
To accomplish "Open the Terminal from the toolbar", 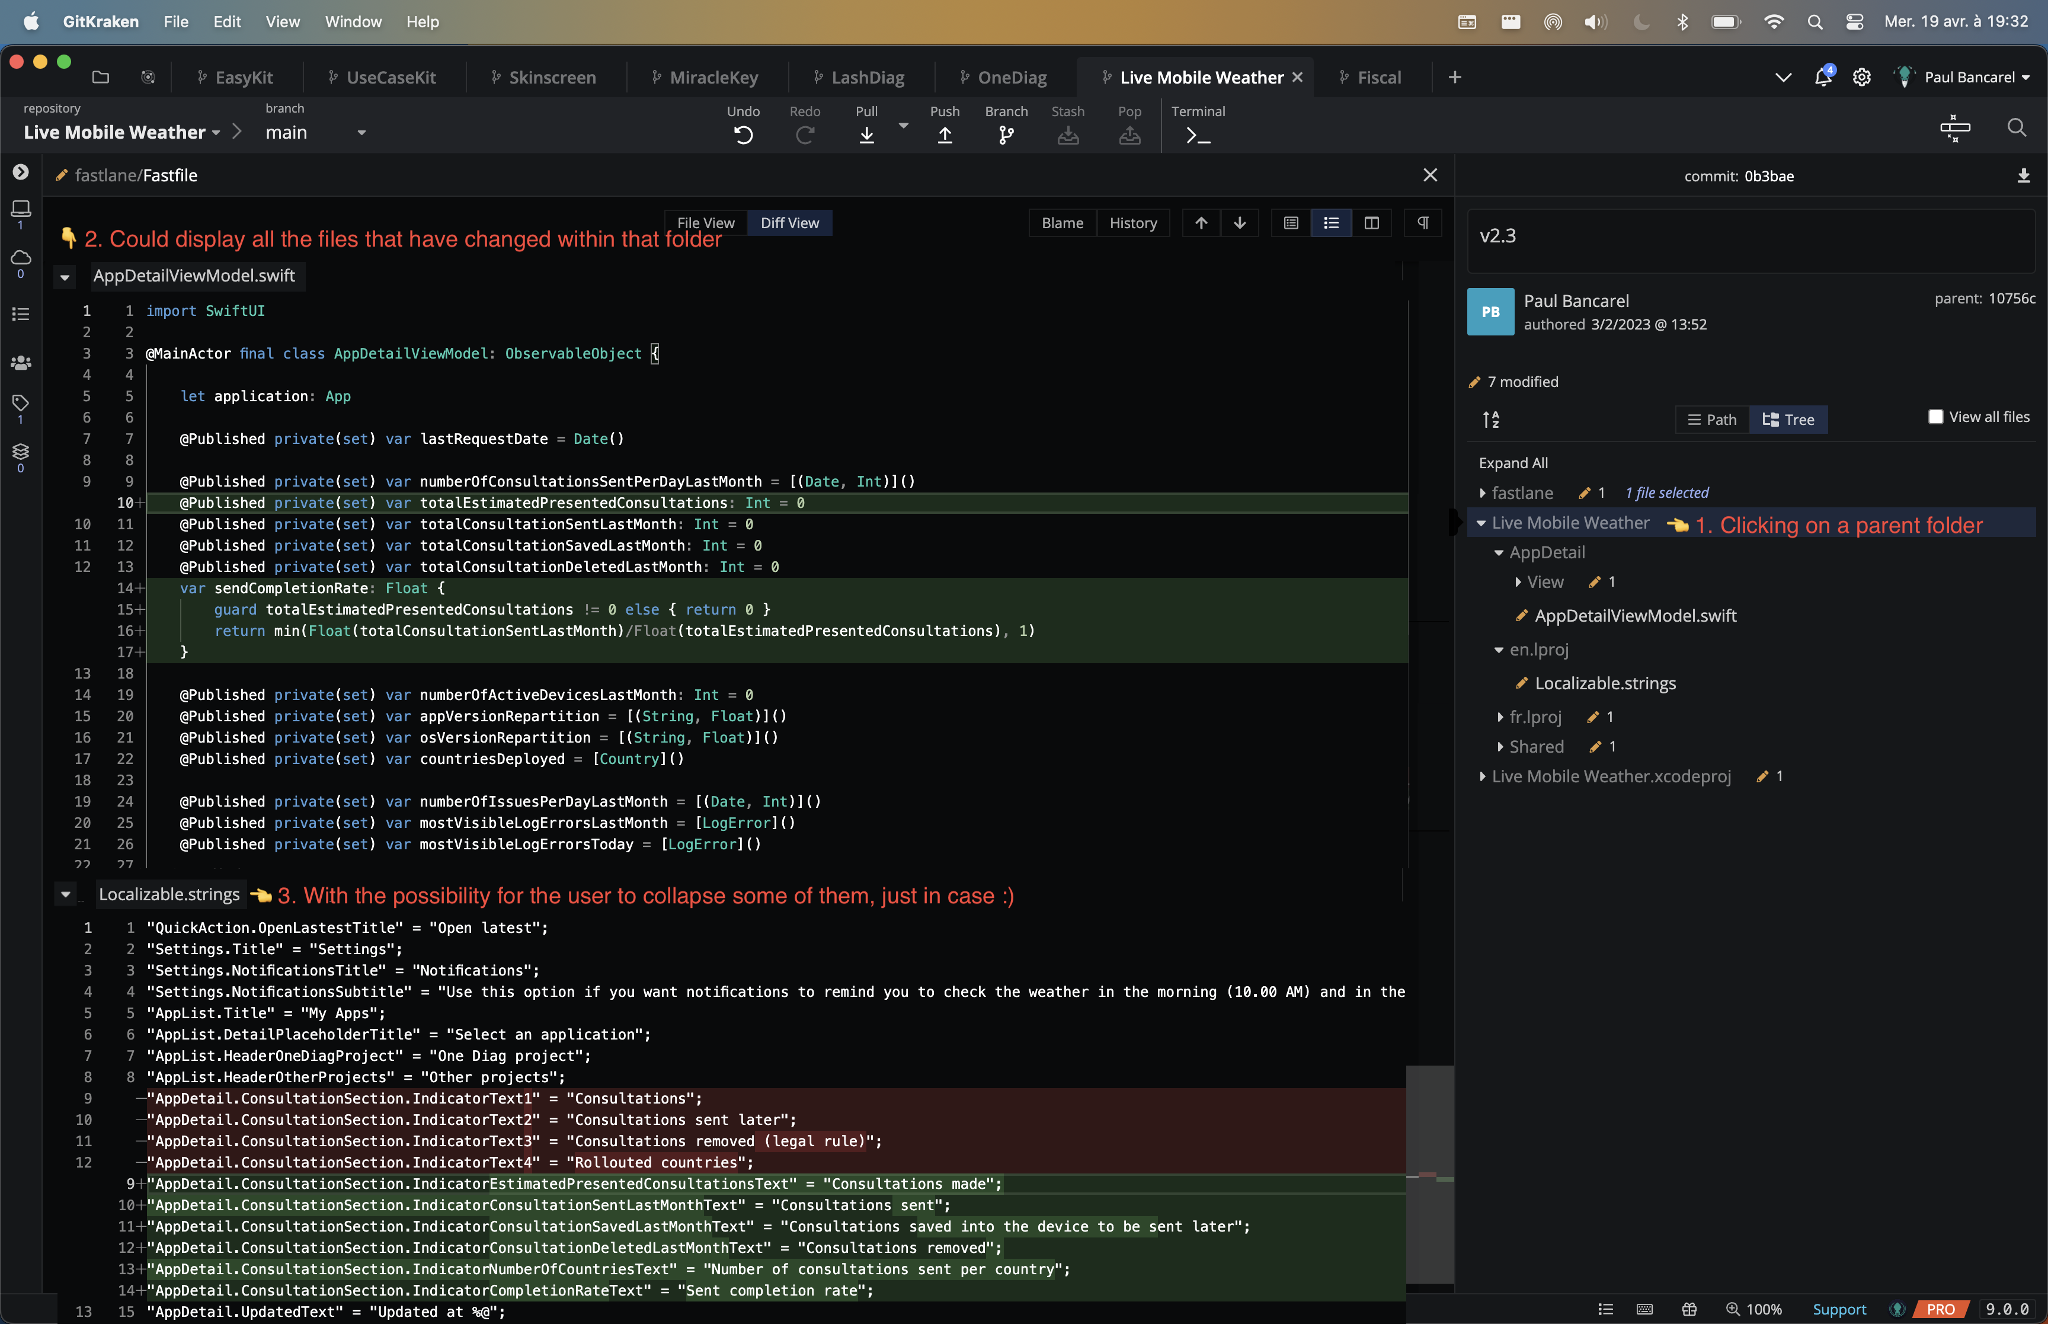I will pyautogui.click(x=1197, y=135).
